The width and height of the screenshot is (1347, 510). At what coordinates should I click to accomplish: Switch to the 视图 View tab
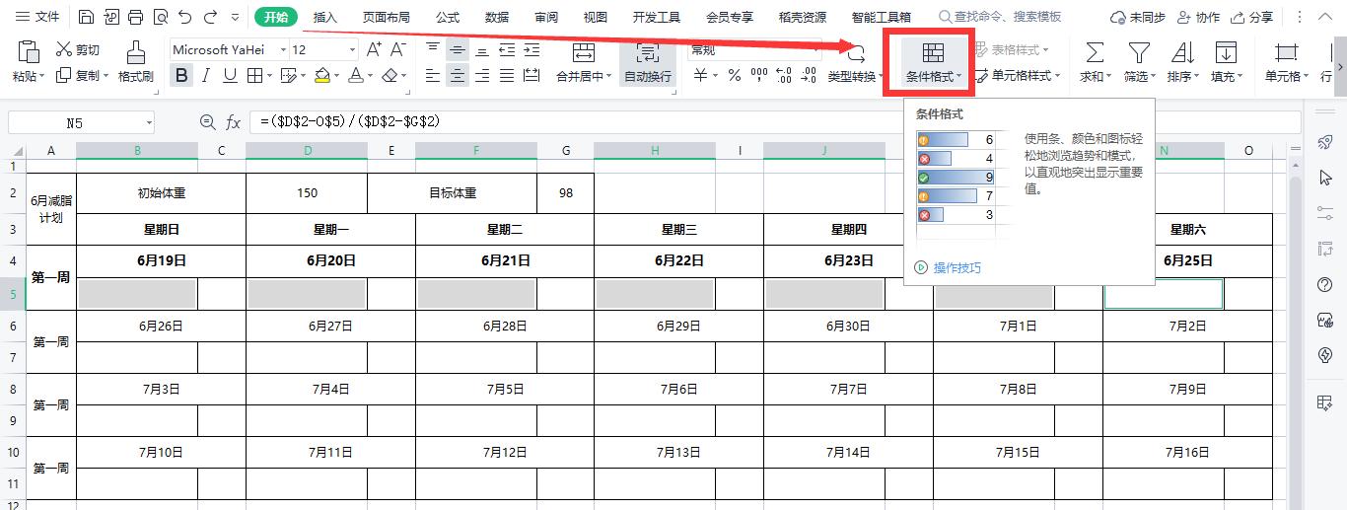point(595,18)
